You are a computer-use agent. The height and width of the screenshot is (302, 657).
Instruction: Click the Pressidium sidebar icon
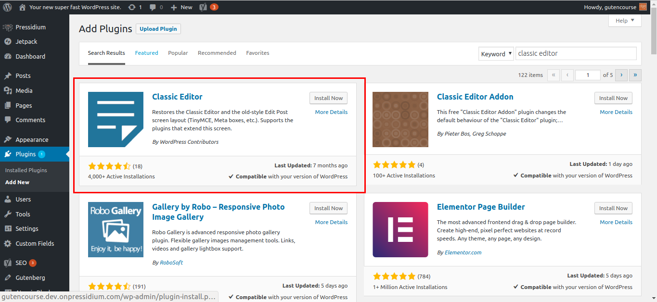(x=8, y=27)
